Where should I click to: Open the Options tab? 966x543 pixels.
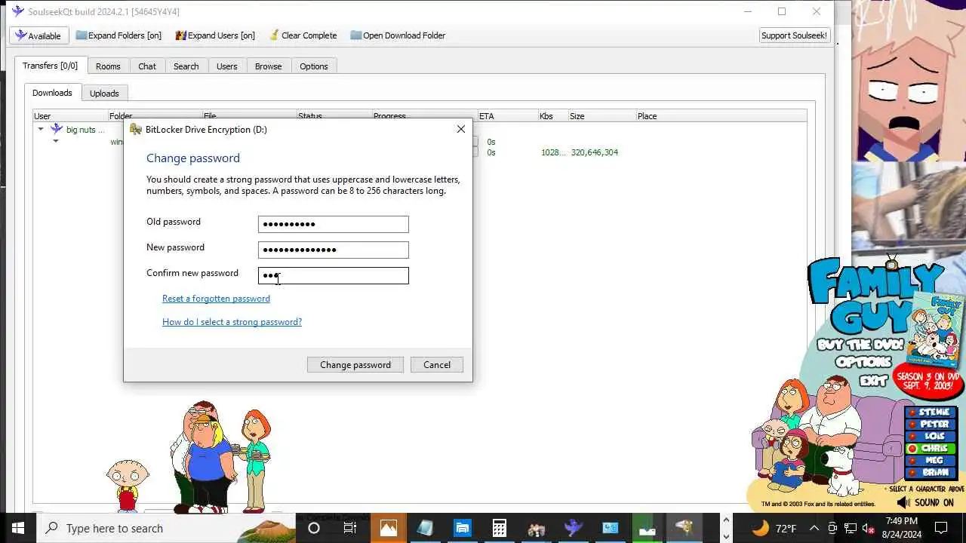click(314, 66)
